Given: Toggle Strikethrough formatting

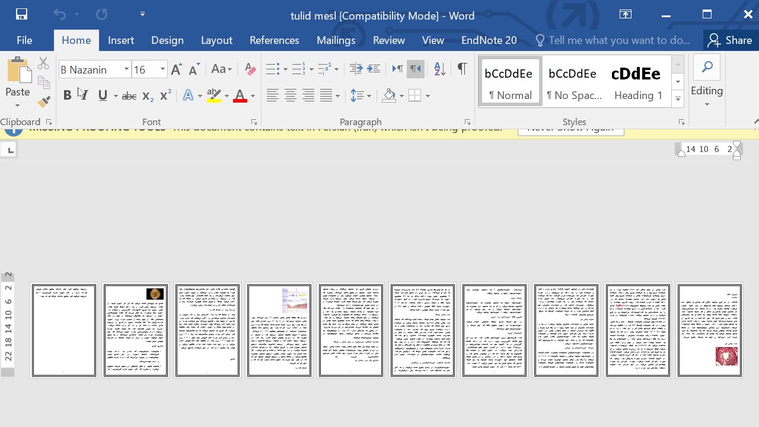Looking at the screenshot, I should [x=129, y=95].
